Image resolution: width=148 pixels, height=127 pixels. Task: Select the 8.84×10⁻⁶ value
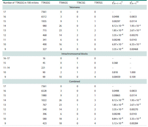click(117, 119)
